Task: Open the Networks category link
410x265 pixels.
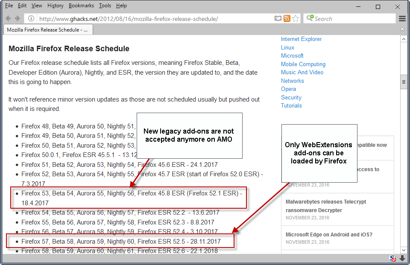Action: [292, 81]
